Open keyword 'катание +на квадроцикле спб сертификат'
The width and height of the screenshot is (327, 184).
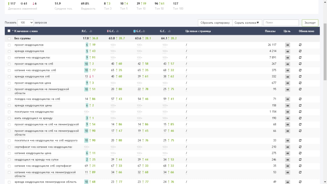pyautogui.click(x=43, y=166)
